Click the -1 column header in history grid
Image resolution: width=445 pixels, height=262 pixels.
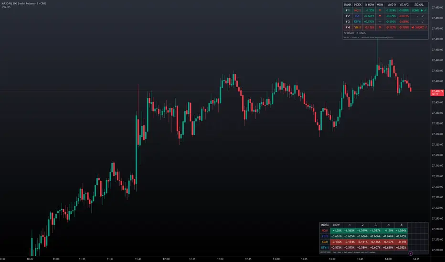(350, 225)
